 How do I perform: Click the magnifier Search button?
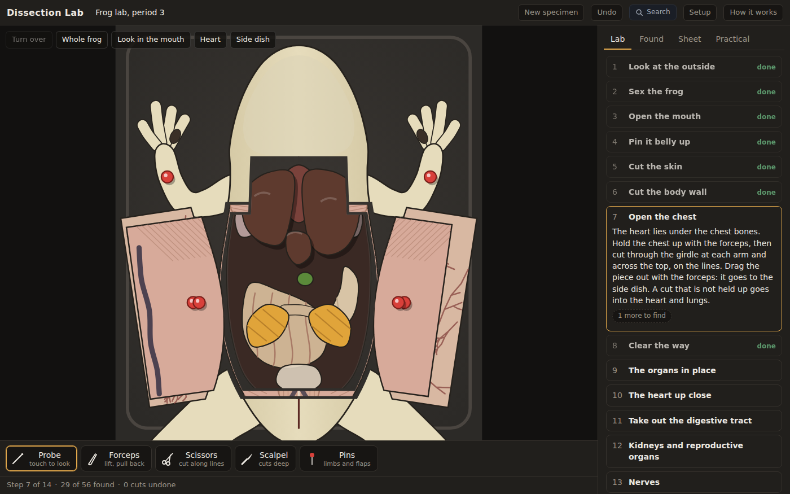[x=653, y=12]
